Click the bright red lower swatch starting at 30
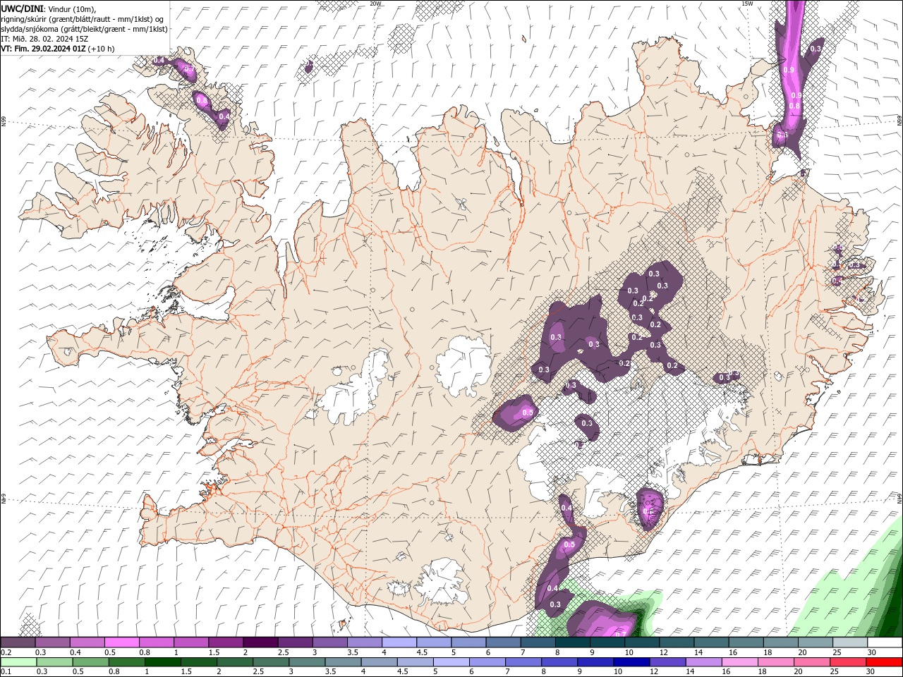Viewport: 903px width, 677px height. click(x=884, y=662)
